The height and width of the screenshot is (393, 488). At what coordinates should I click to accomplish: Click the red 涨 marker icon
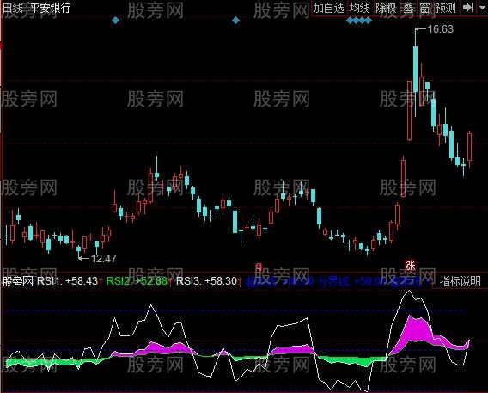(410, 266)
